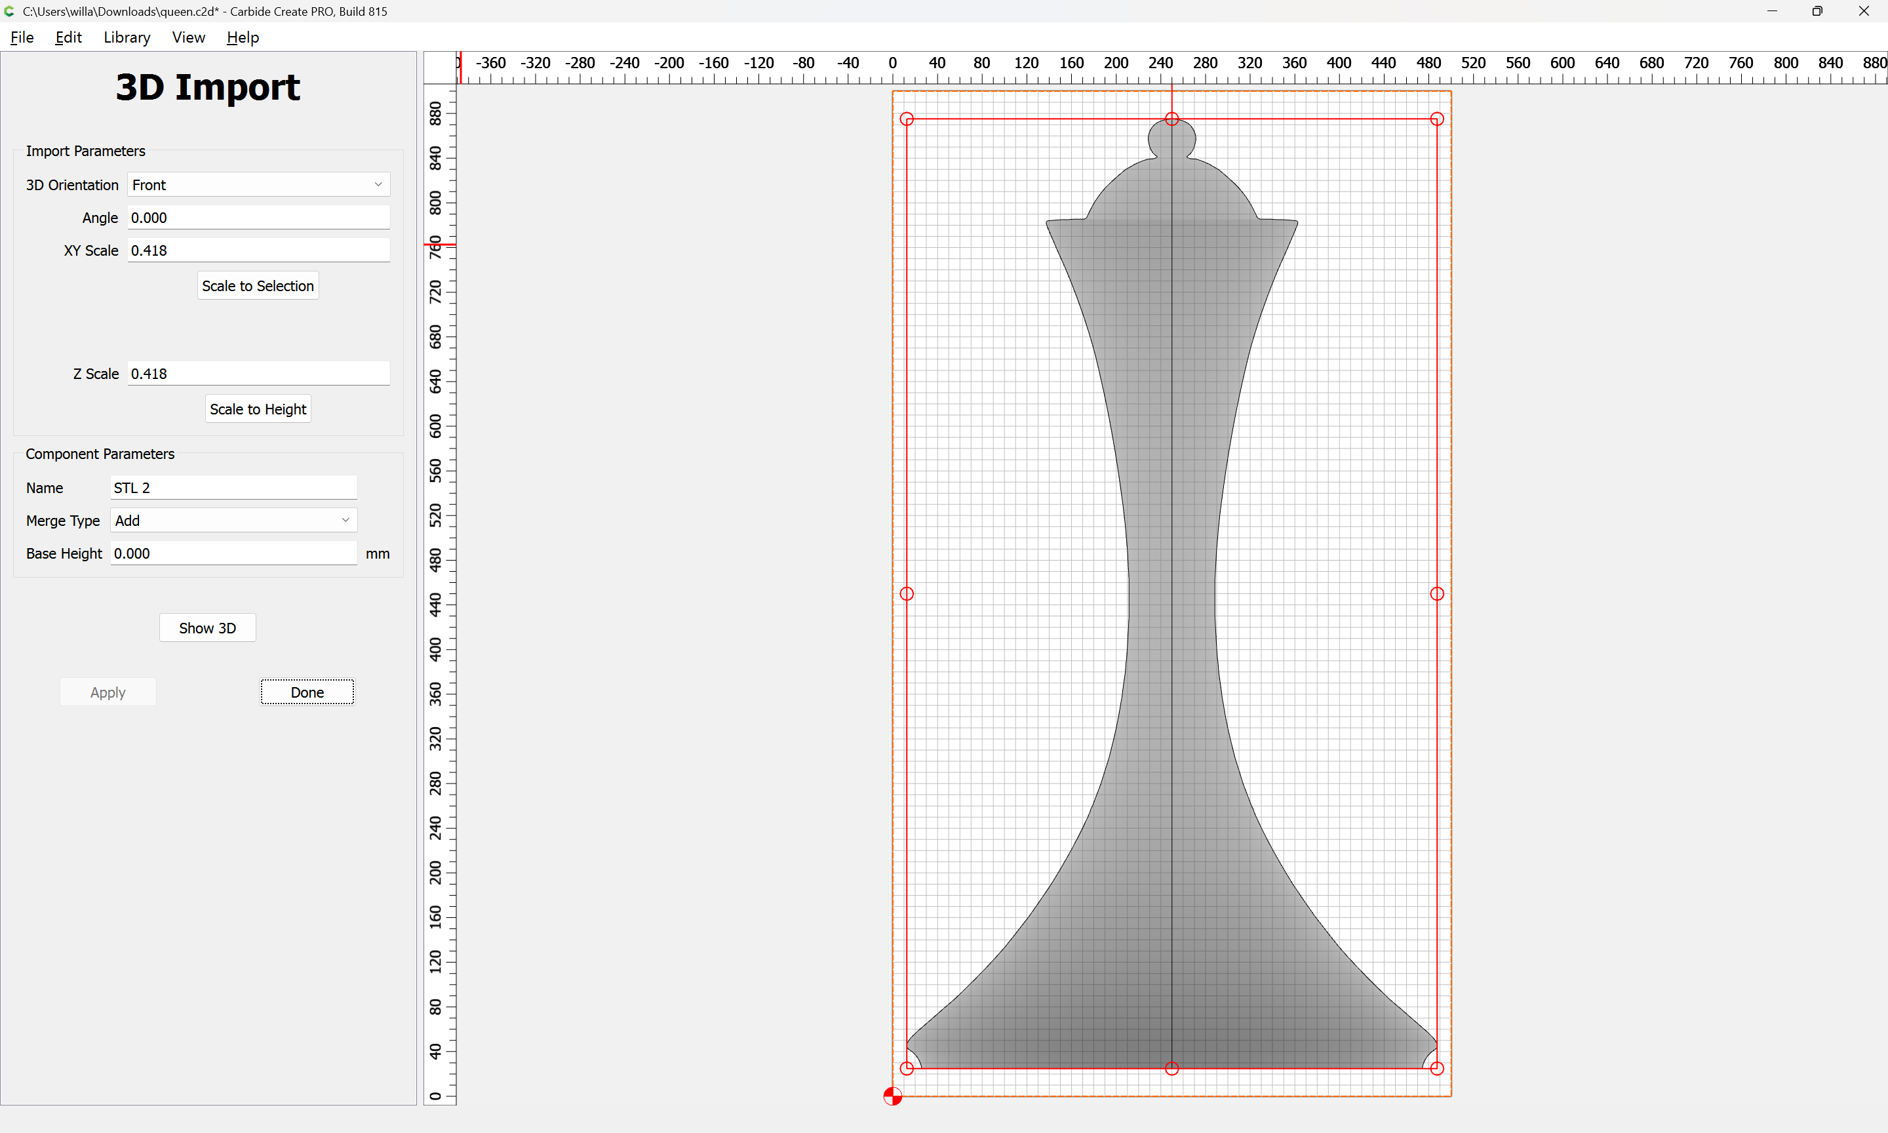Click the red-white origin marker icon

click(x=892, y=1096)
